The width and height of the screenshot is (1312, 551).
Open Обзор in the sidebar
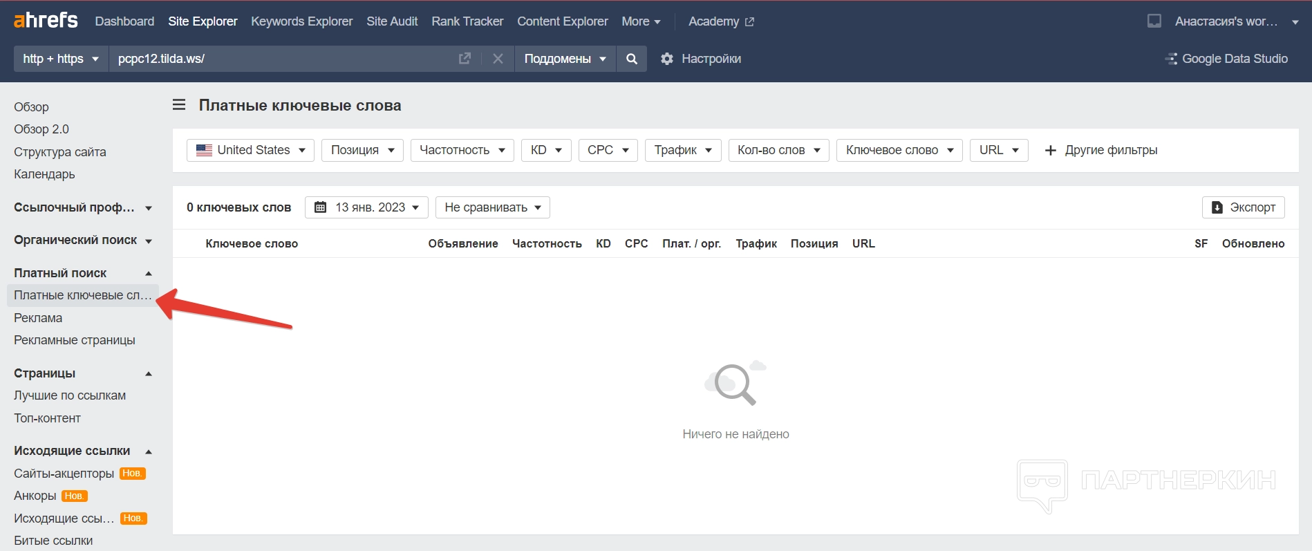pos(31,107)
